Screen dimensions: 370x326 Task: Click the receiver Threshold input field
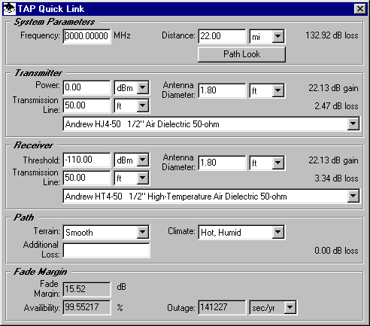(86, 160)
